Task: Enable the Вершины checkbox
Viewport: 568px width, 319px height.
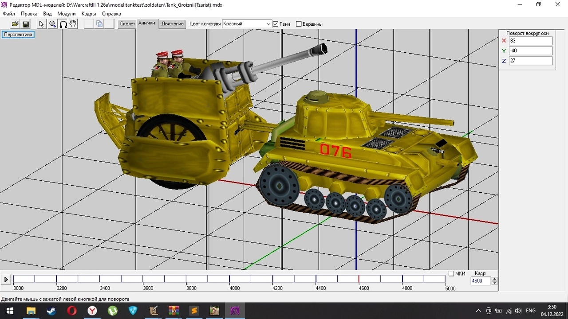Action: [x=299, y=24]
